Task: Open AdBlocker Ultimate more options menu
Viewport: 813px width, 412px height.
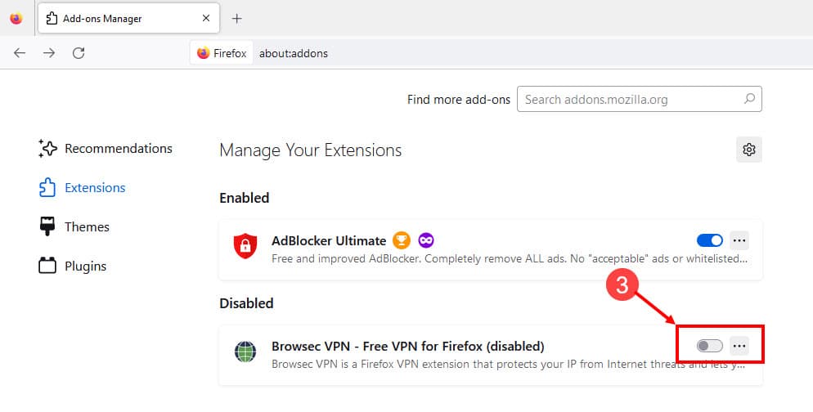Action: (x=739, y=240)
